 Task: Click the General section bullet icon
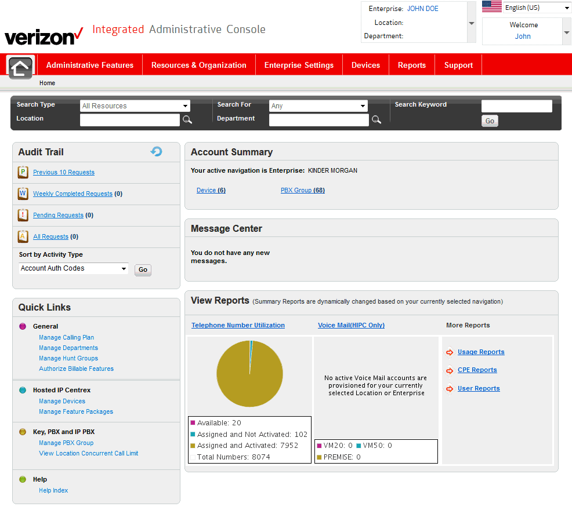23,326
